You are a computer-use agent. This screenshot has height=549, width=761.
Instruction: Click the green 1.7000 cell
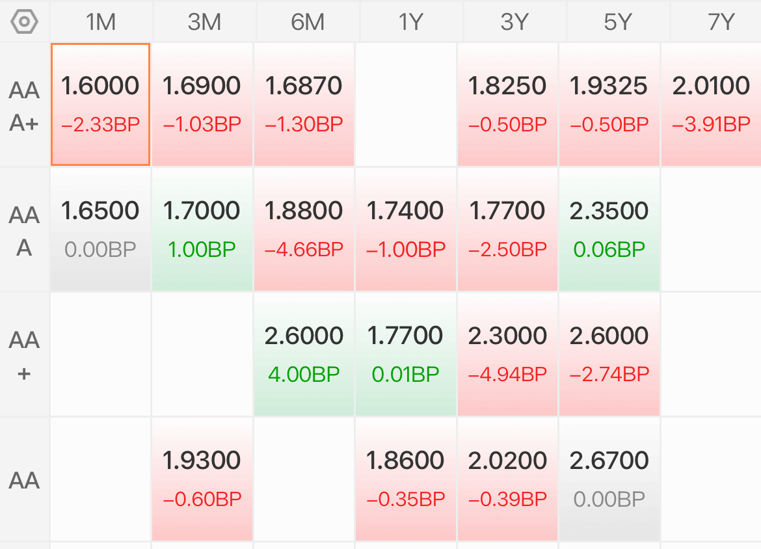point(202,230)
